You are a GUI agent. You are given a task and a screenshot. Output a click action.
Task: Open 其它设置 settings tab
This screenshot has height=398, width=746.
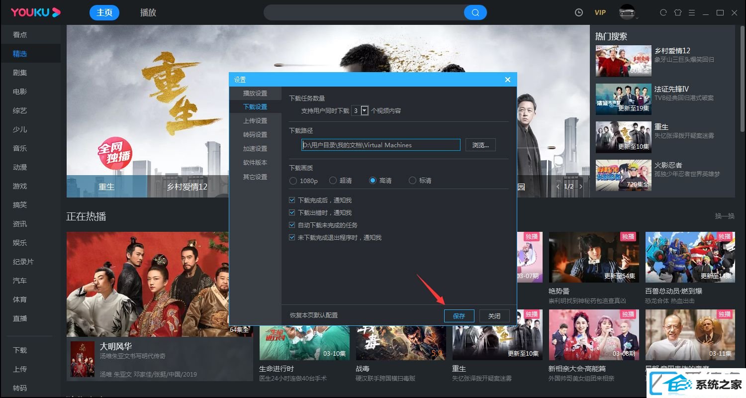[x=255, y=177]
